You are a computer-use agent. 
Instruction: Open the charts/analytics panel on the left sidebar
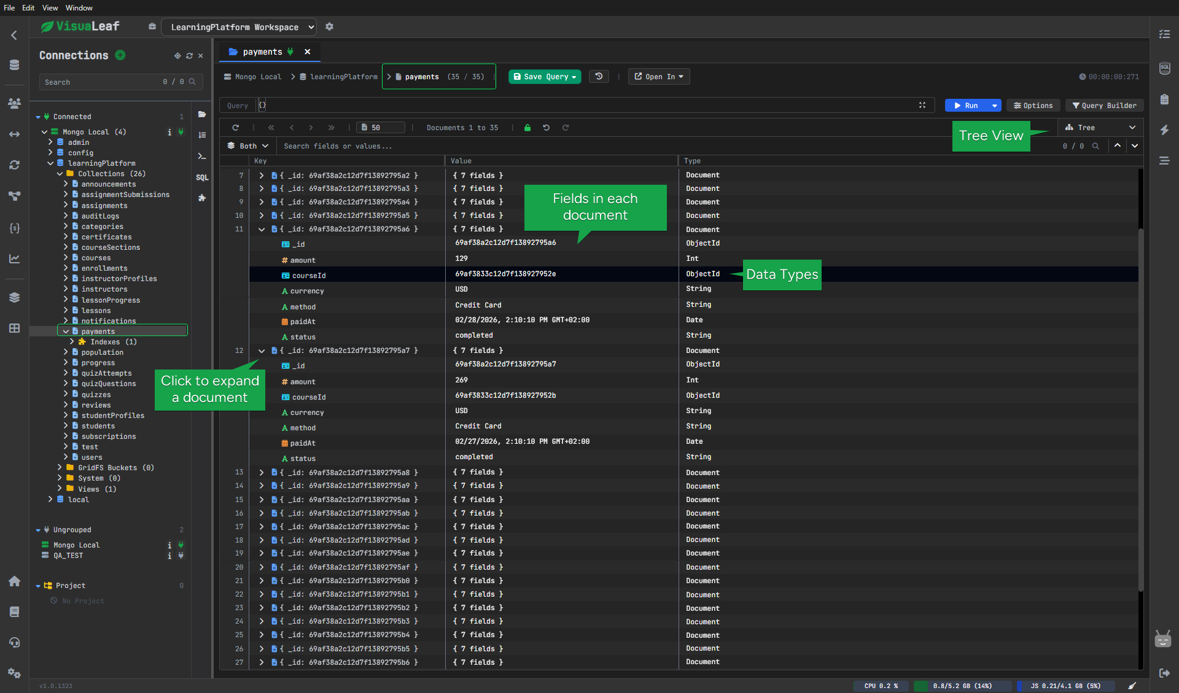(14, 258)
